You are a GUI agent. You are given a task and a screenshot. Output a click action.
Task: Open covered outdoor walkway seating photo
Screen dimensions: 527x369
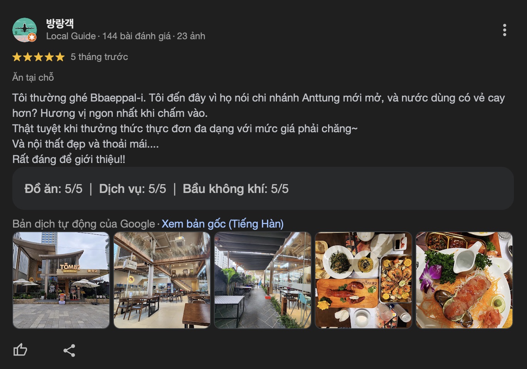263,280
